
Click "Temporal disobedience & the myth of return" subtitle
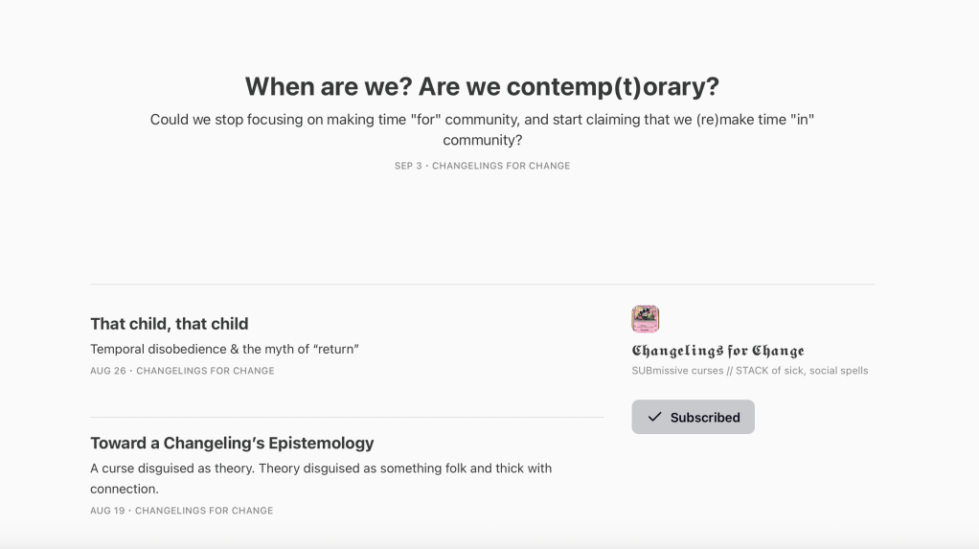(x=224, y=349)
